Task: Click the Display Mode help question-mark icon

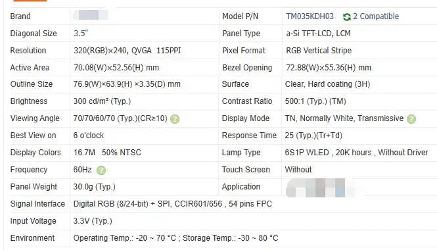Action: point(411,119)
